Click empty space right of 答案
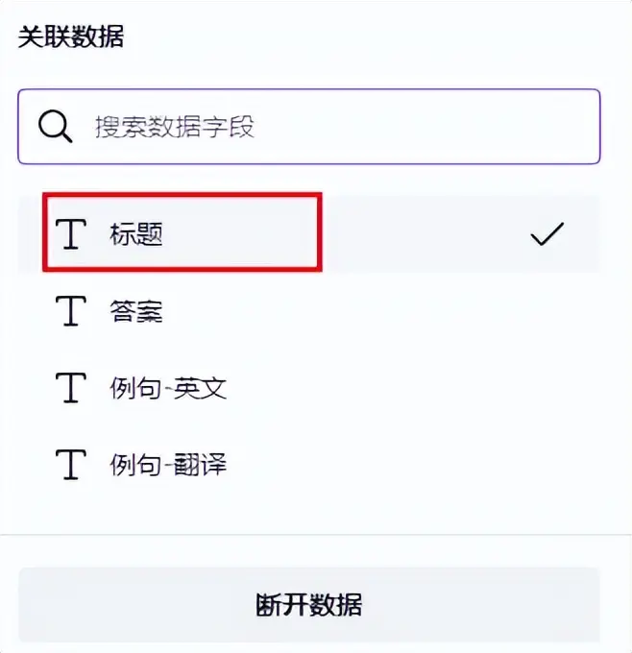 click(375, 311)
